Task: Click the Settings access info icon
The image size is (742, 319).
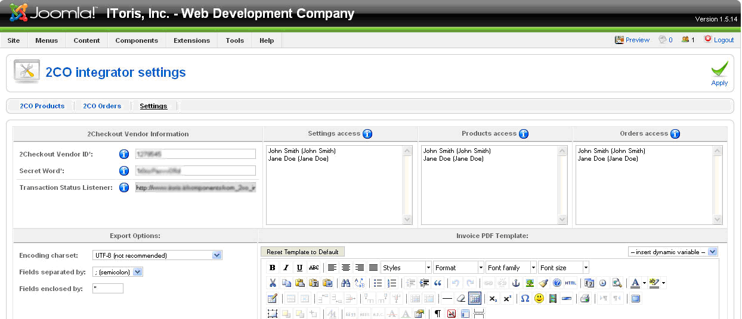Action: [x=367, y=134]
